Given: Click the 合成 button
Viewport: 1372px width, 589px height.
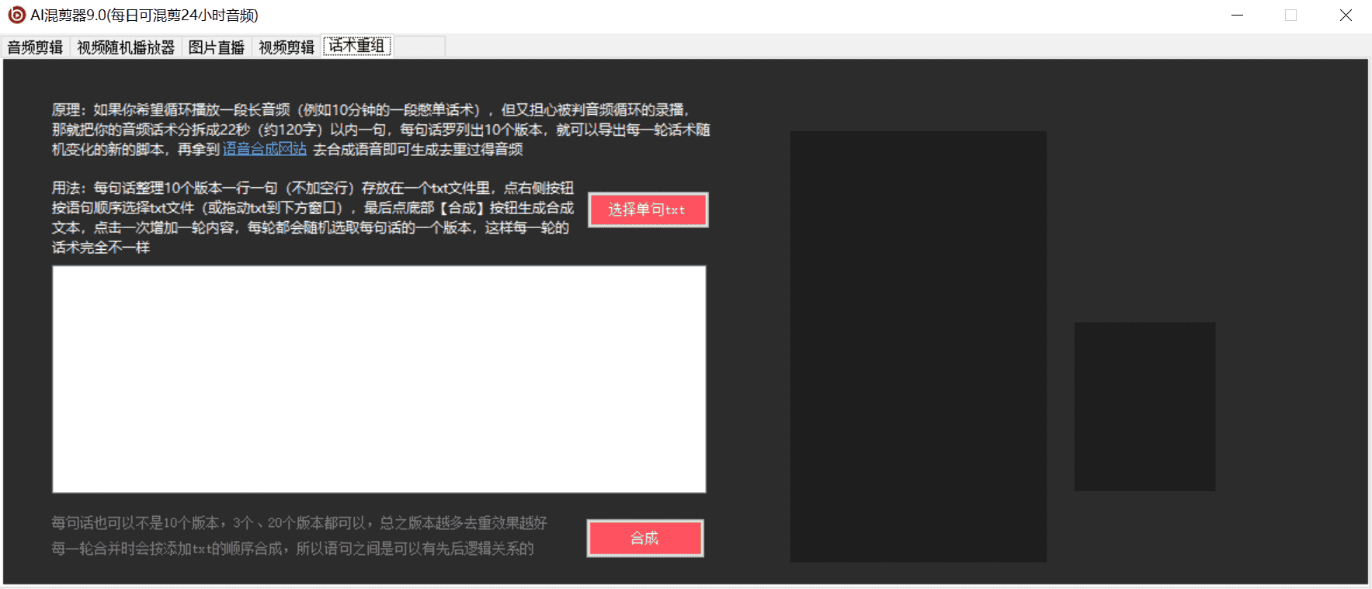Looking at the screenshot, I should pyautogui.click(x=644, y=538).
